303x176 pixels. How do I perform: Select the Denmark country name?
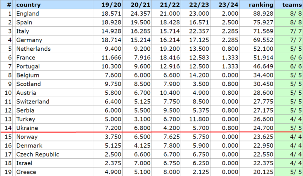(x=29, y=145)
